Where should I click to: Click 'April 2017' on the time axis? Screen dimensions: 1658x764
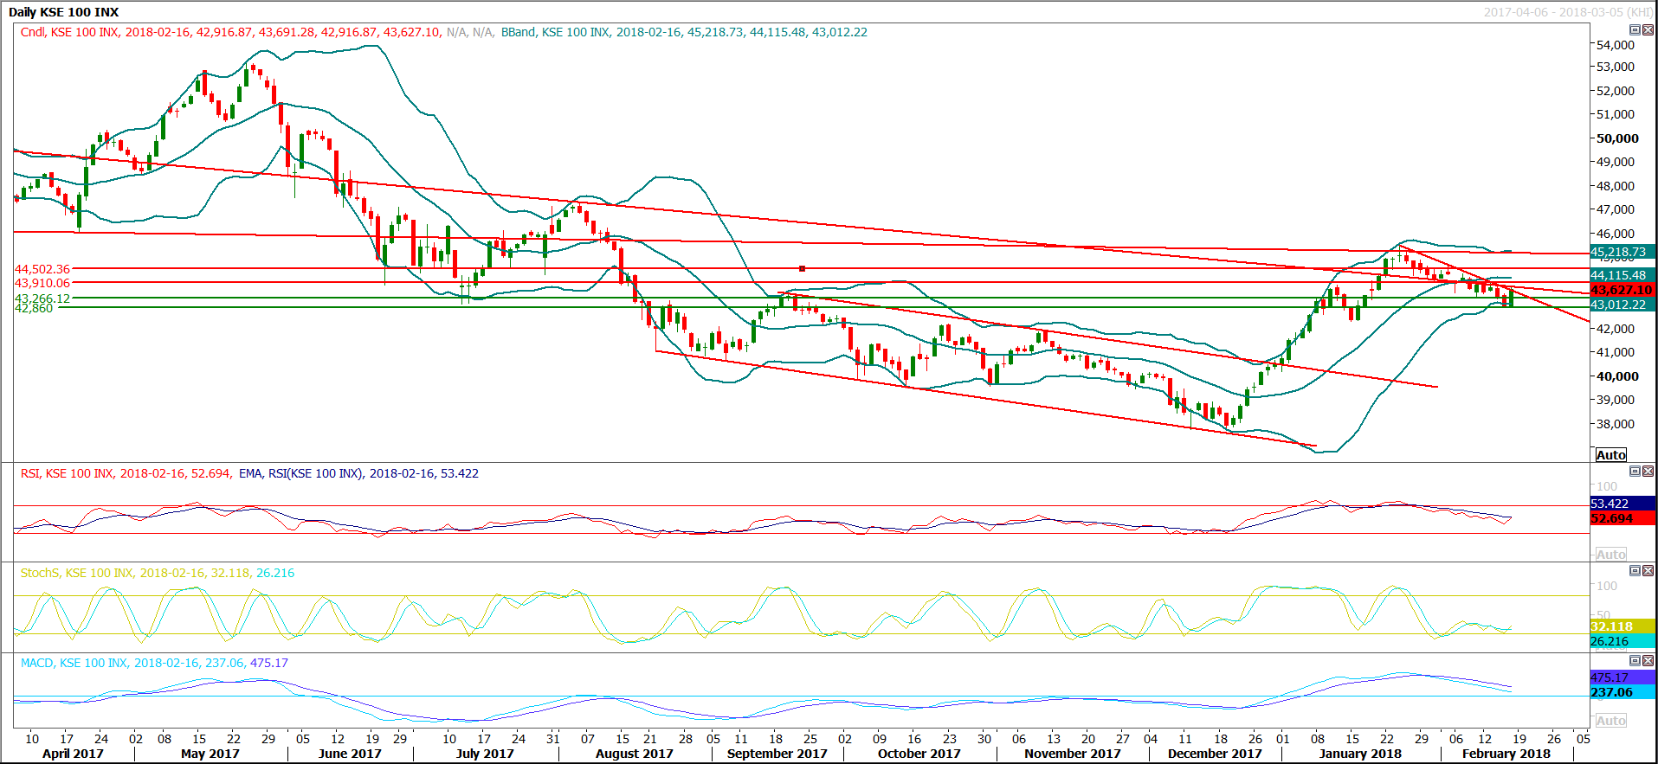[73, 754]
